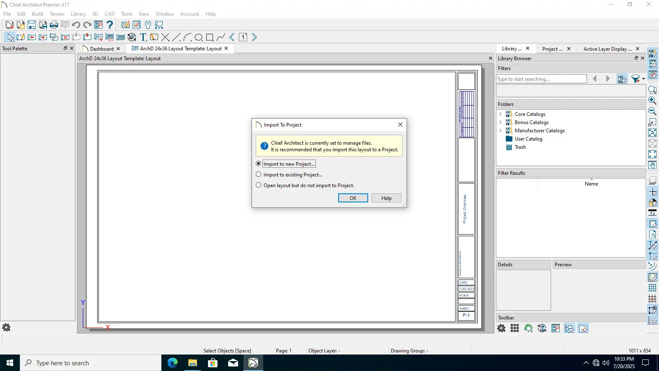Open a file with the Open icon

click(x=21, y=25)
